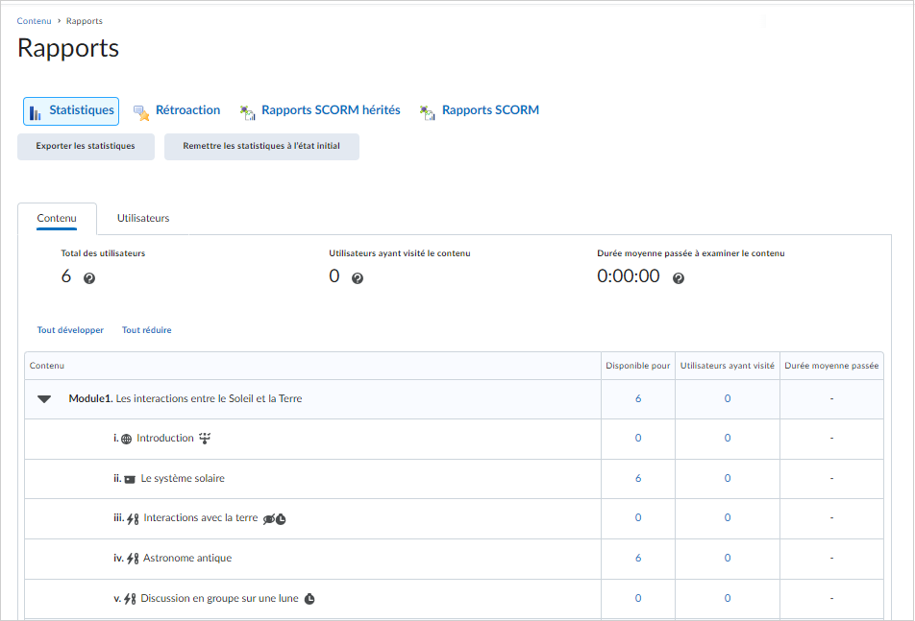Click the file icon before Le système solaire
Screen dimensions: 915x621
pos(130,480)
